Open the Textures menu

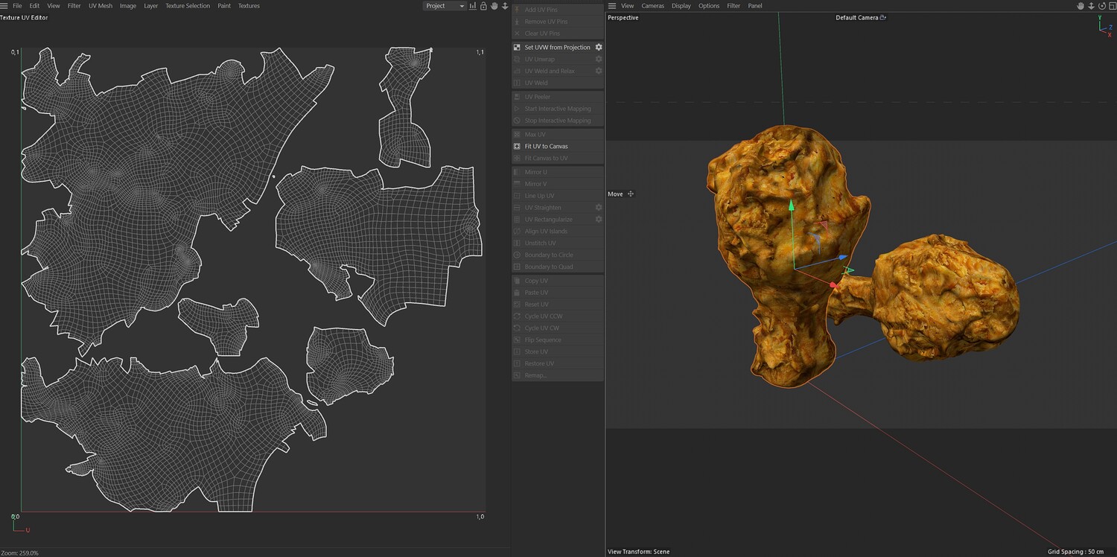tap(249, 6)
